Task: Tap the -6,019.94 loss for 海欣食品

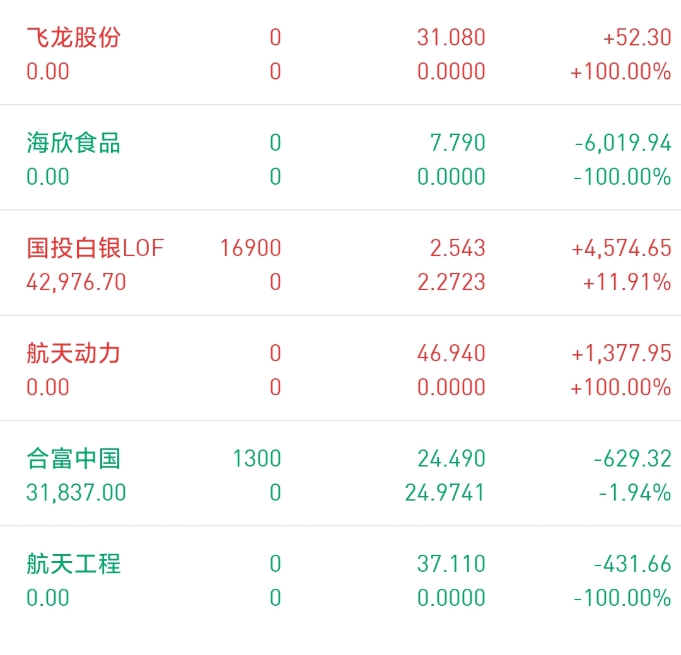Action: coord(623,143)
